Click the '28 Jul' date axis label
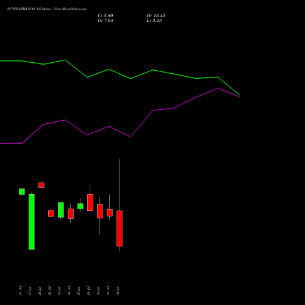This screenshot has height=305, width=305. tap(88, 291)
